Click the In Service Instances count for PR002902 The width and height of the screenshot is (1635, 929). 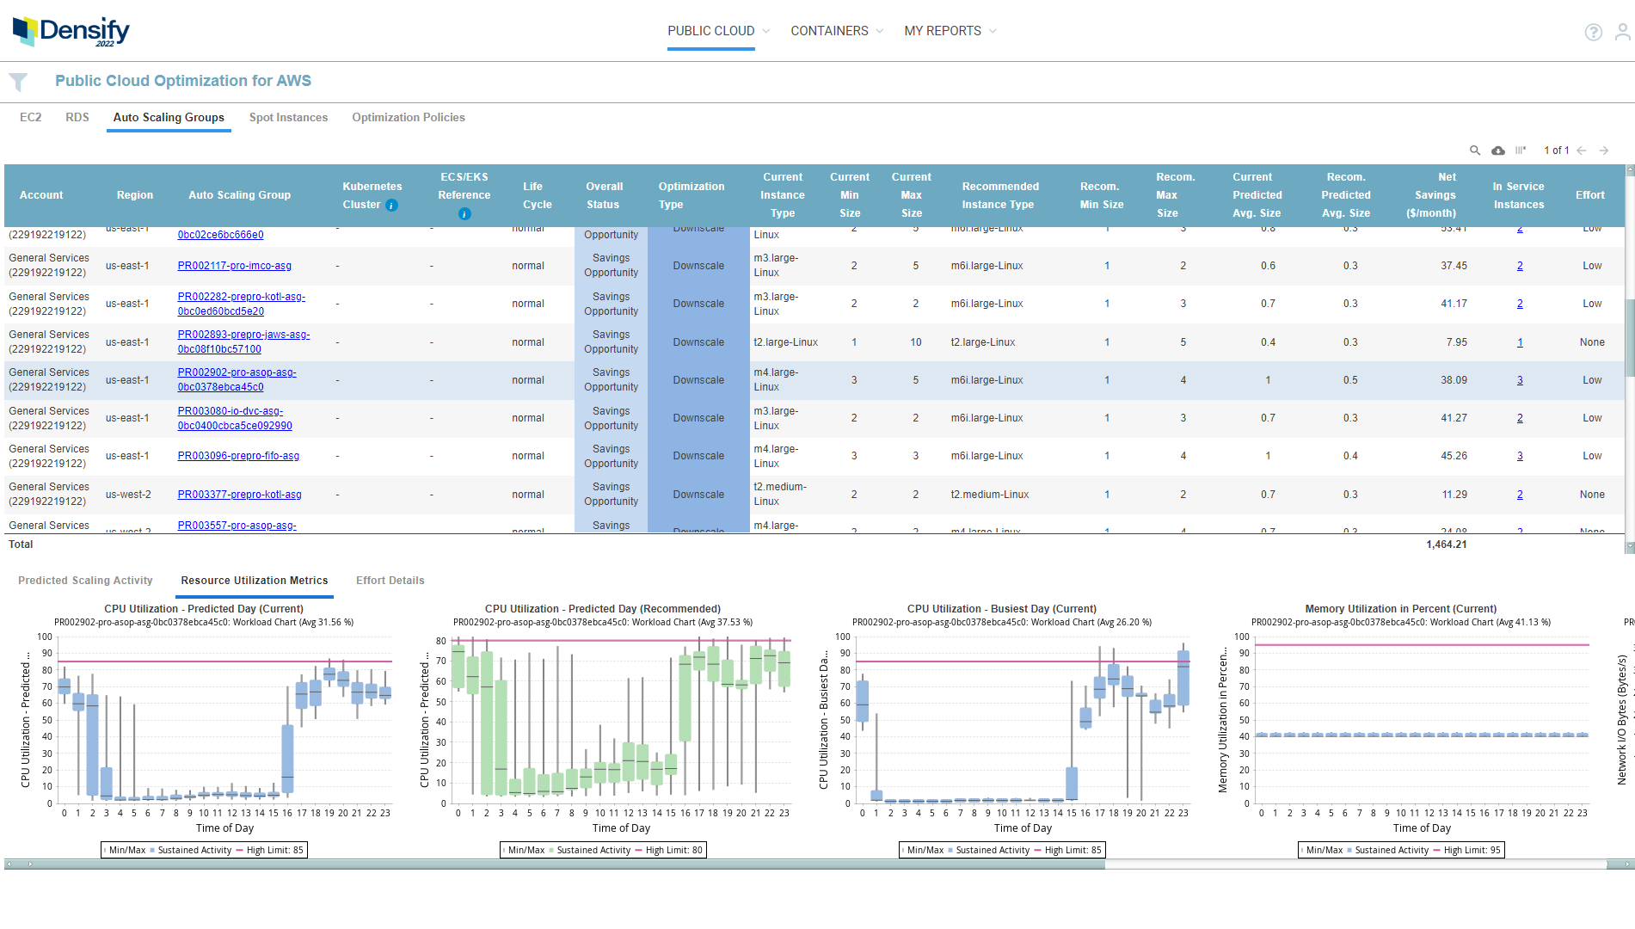coord(1520,379)
